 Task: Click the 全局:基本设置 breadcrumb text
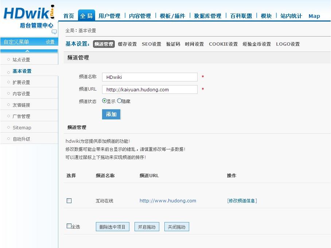(x=81, y=31)
